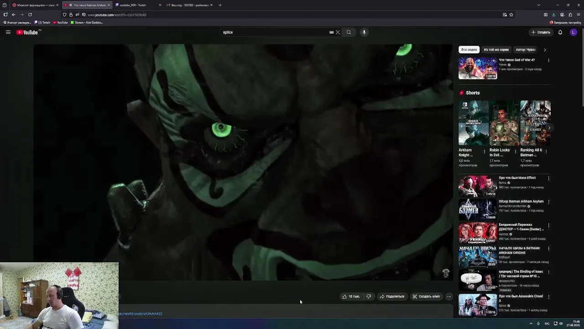Open a new browser tab

(x=220, y=5)
